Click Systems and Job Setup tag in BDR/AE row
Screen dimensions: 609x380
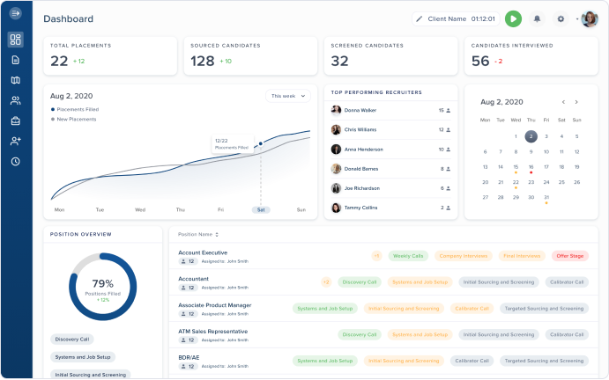click(x=324, y=361)
